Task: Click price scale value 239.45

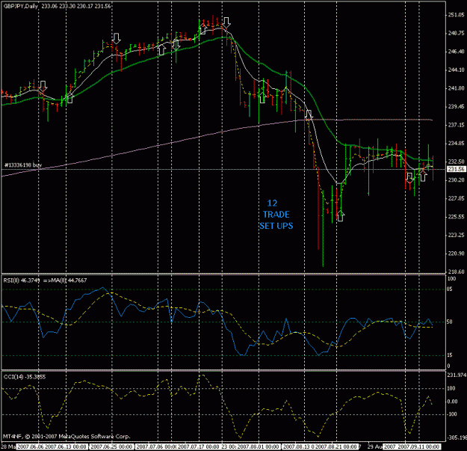Action: [x=456, y=106]
